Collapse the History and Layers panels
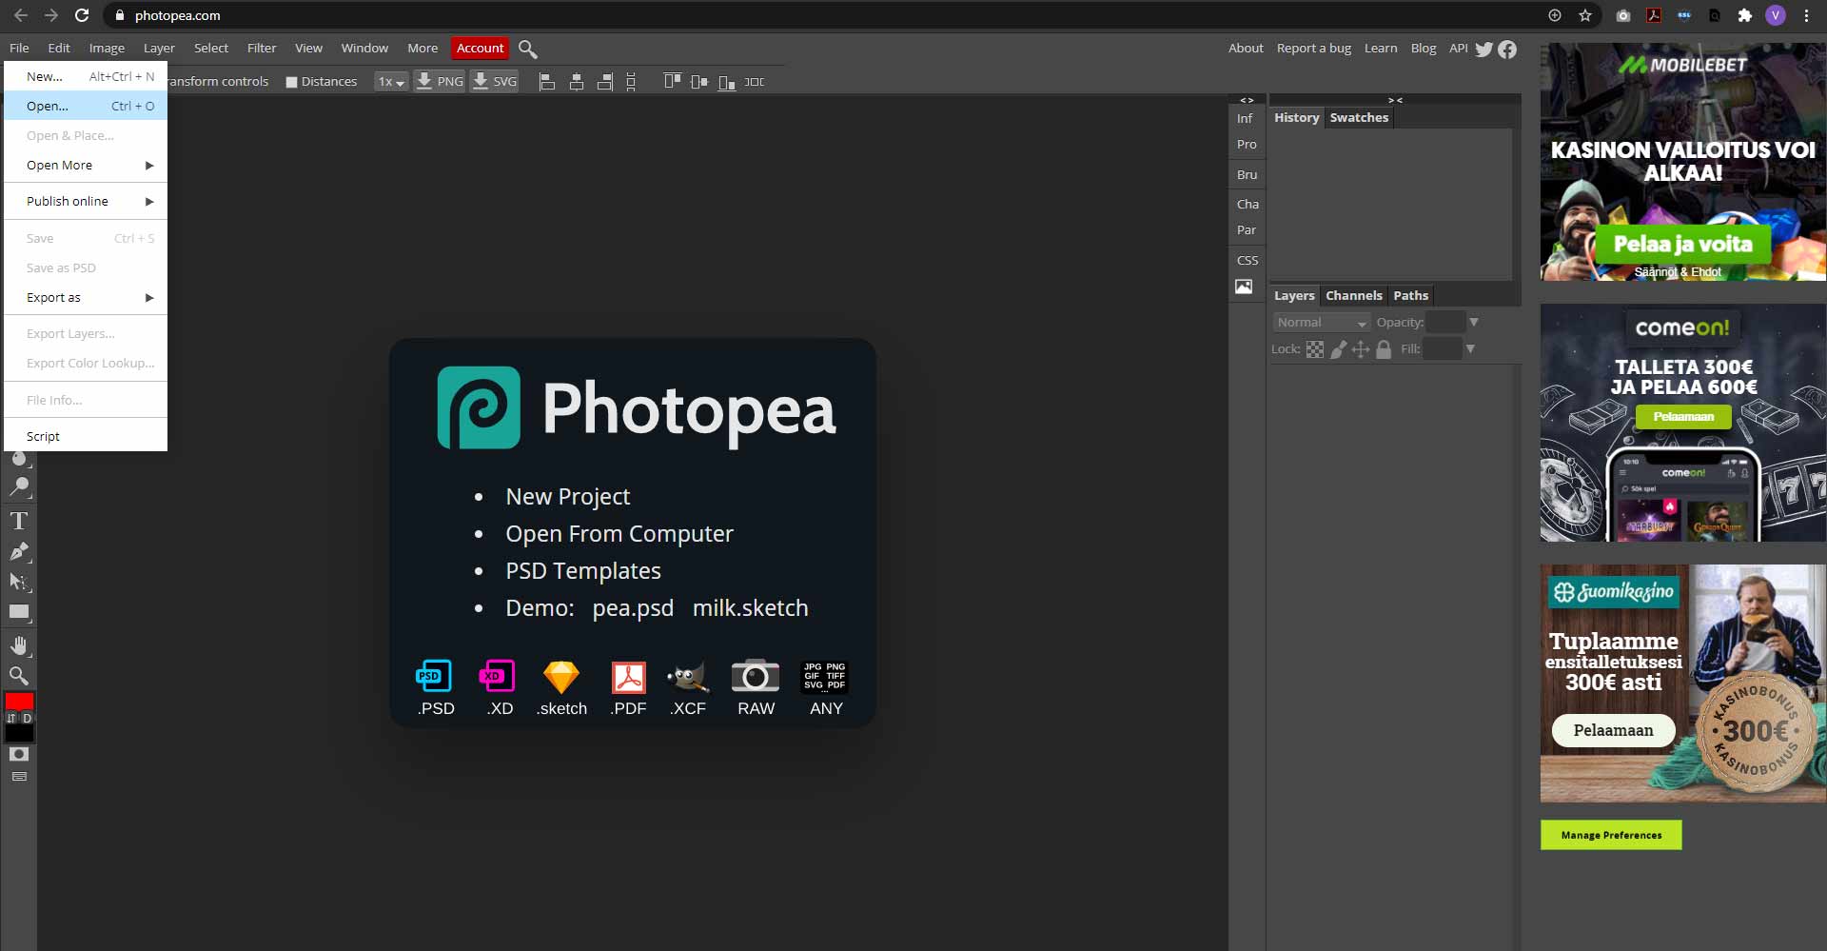1827x951 pixels. point(1395,100)
